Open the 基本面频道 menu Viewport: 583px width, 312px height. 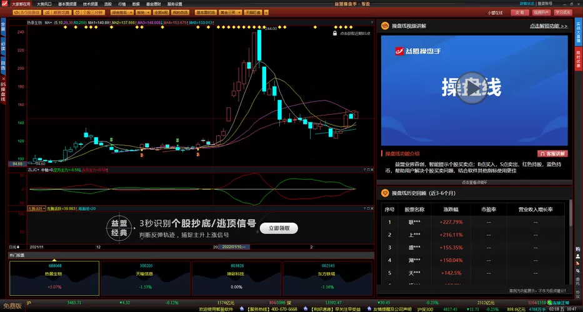pyautogui.click(x=67, y=4)
